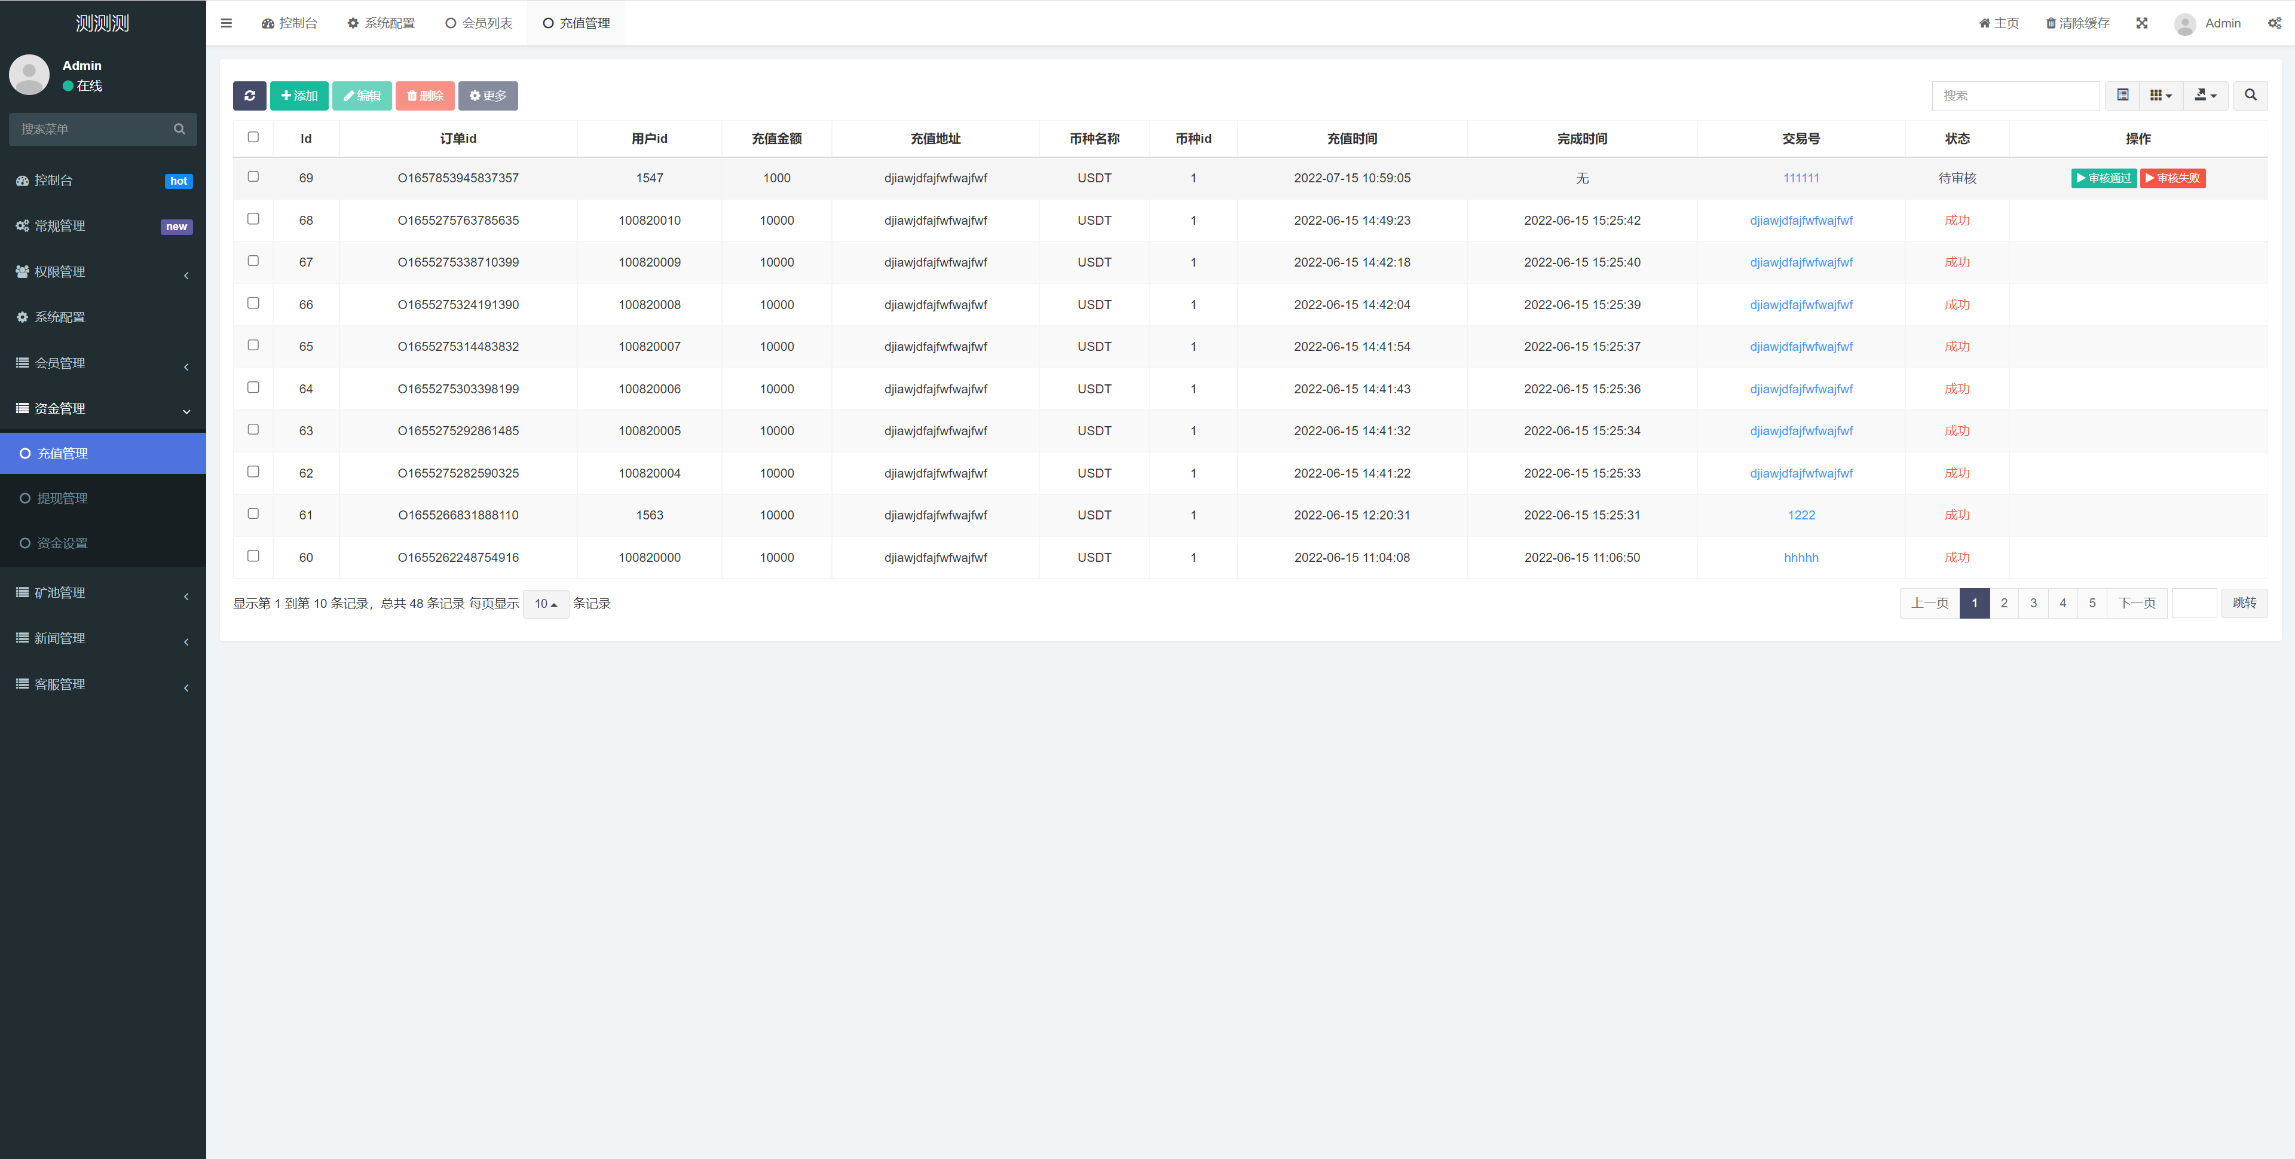
Task: Open the columns visibility dropdown
Action: 2161,95
